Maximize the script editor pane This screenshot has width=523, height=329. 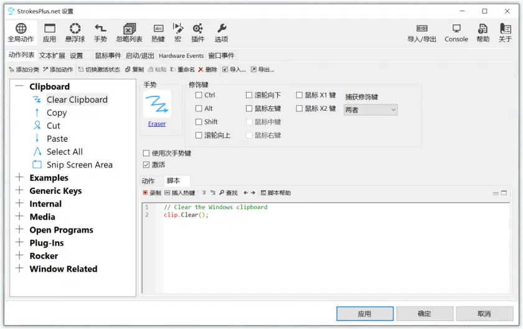[x=504, y=193]
